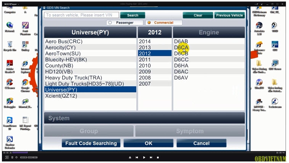
Task: Open the Manual_BL desktop shortcut
Action: [x=25, y=103]
